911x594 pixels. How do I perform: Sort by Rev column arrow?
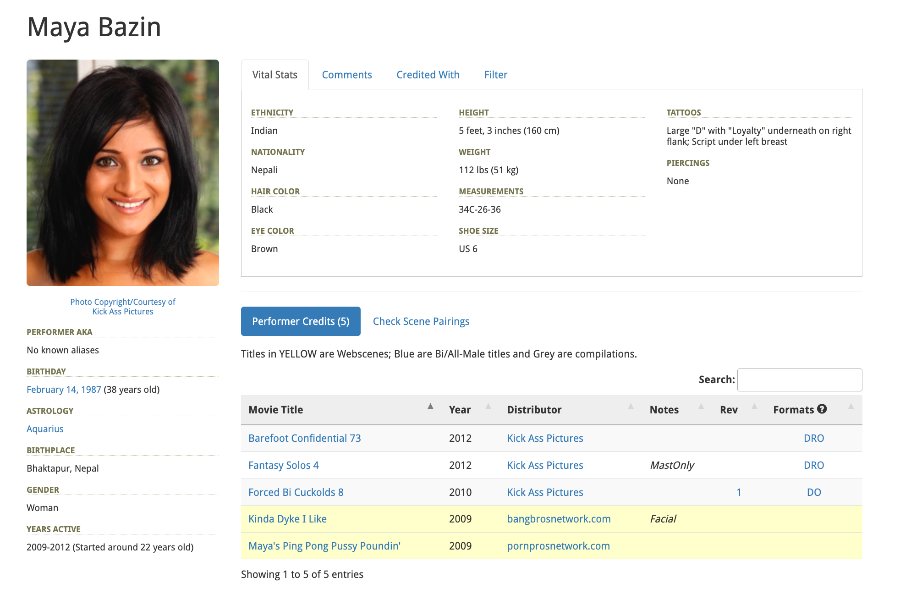[754, 406]
